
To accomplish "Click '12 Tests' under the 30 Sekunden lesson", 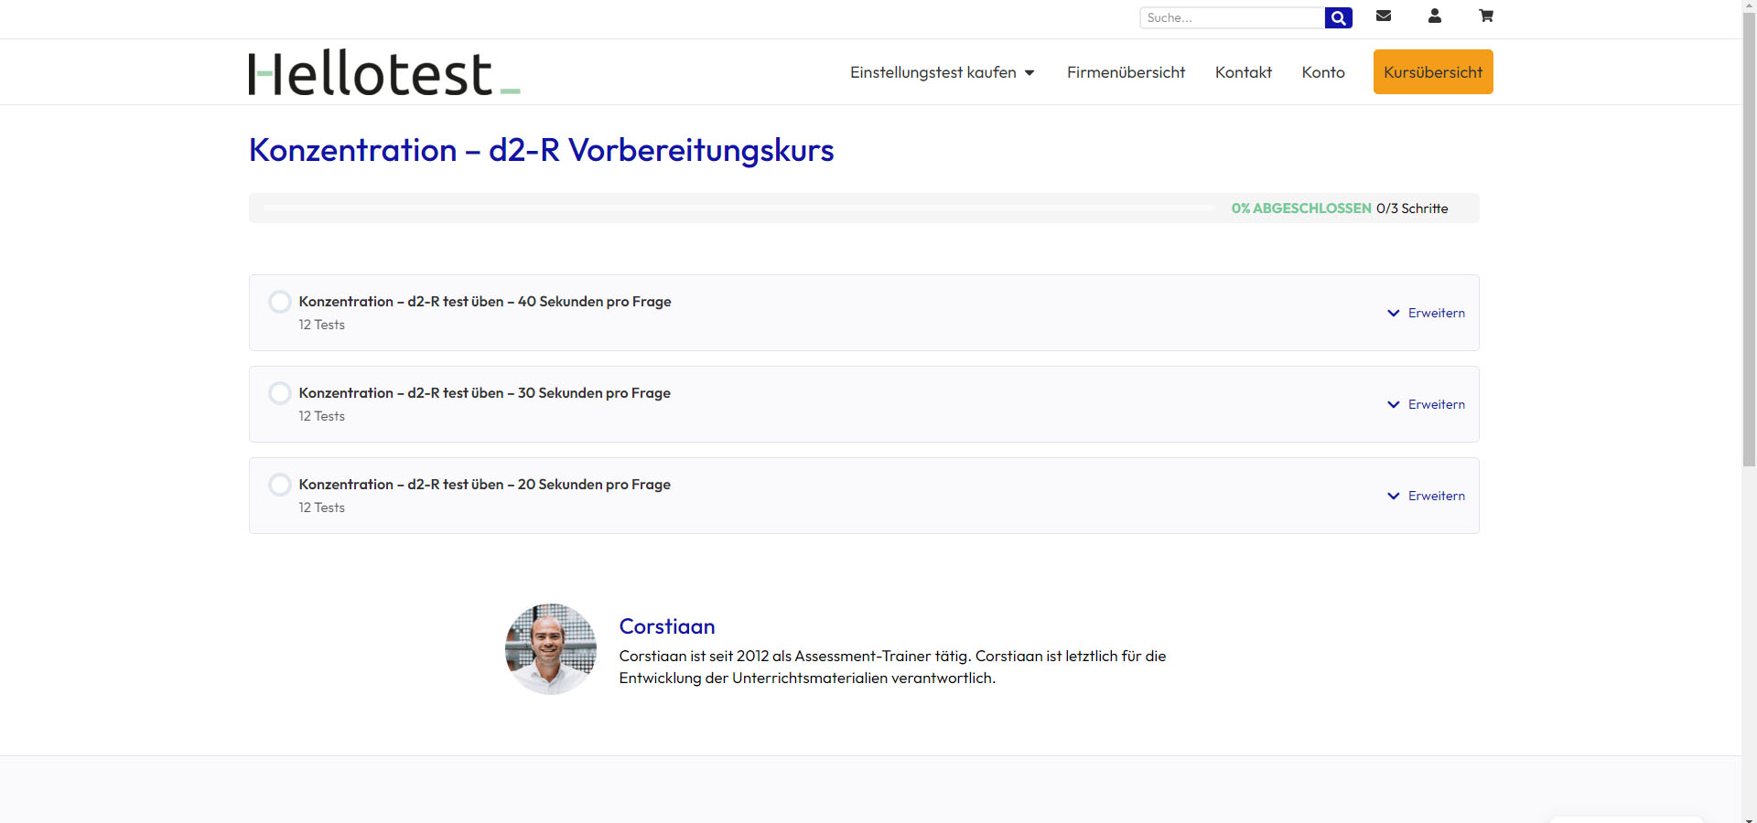I will click(322, 416).
